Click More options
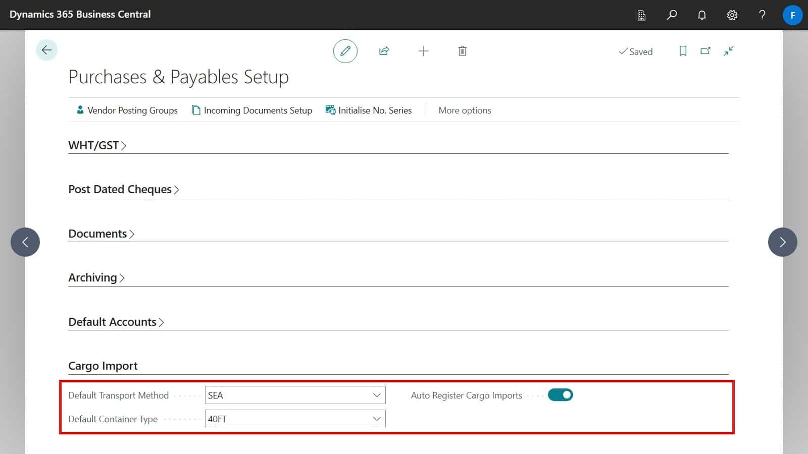Image resolution: width=808 pixels, height=454 pixels. 465,110
